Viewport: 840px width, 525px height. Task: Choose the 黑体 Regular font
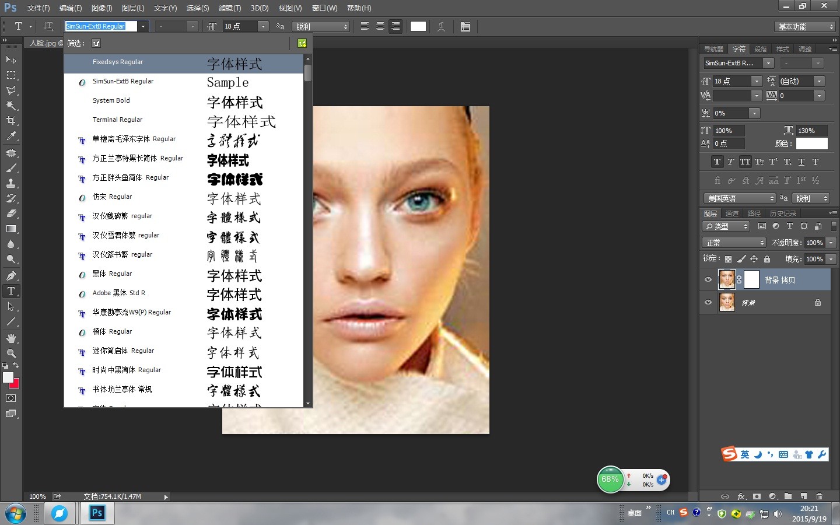click(112, 274)
